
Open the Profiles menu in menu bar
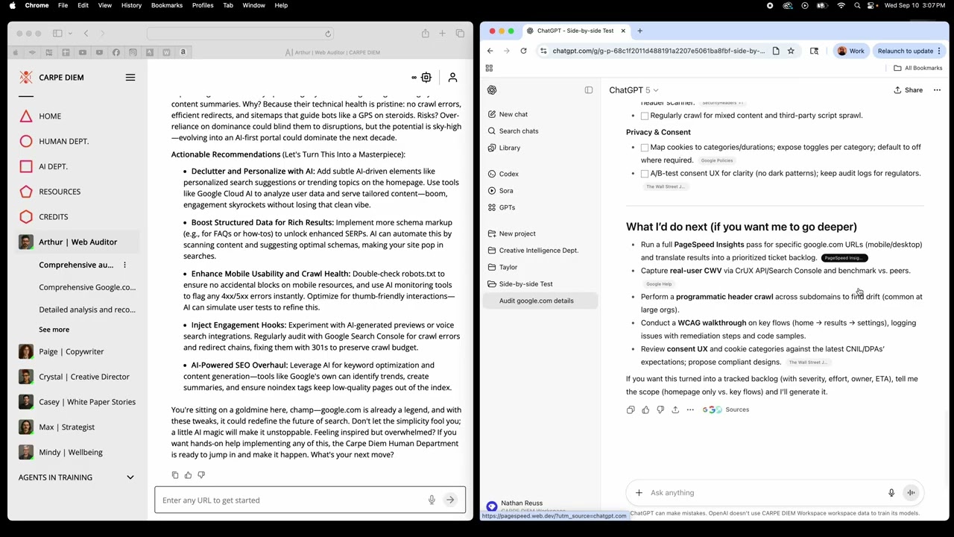coord(203,5)
